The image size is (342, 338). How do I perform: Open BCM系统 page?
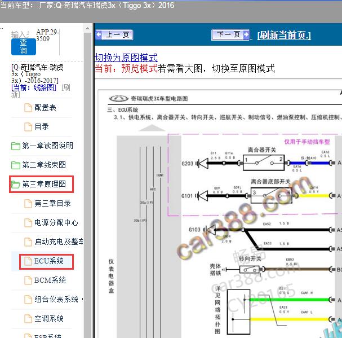(x=50, y=280)
